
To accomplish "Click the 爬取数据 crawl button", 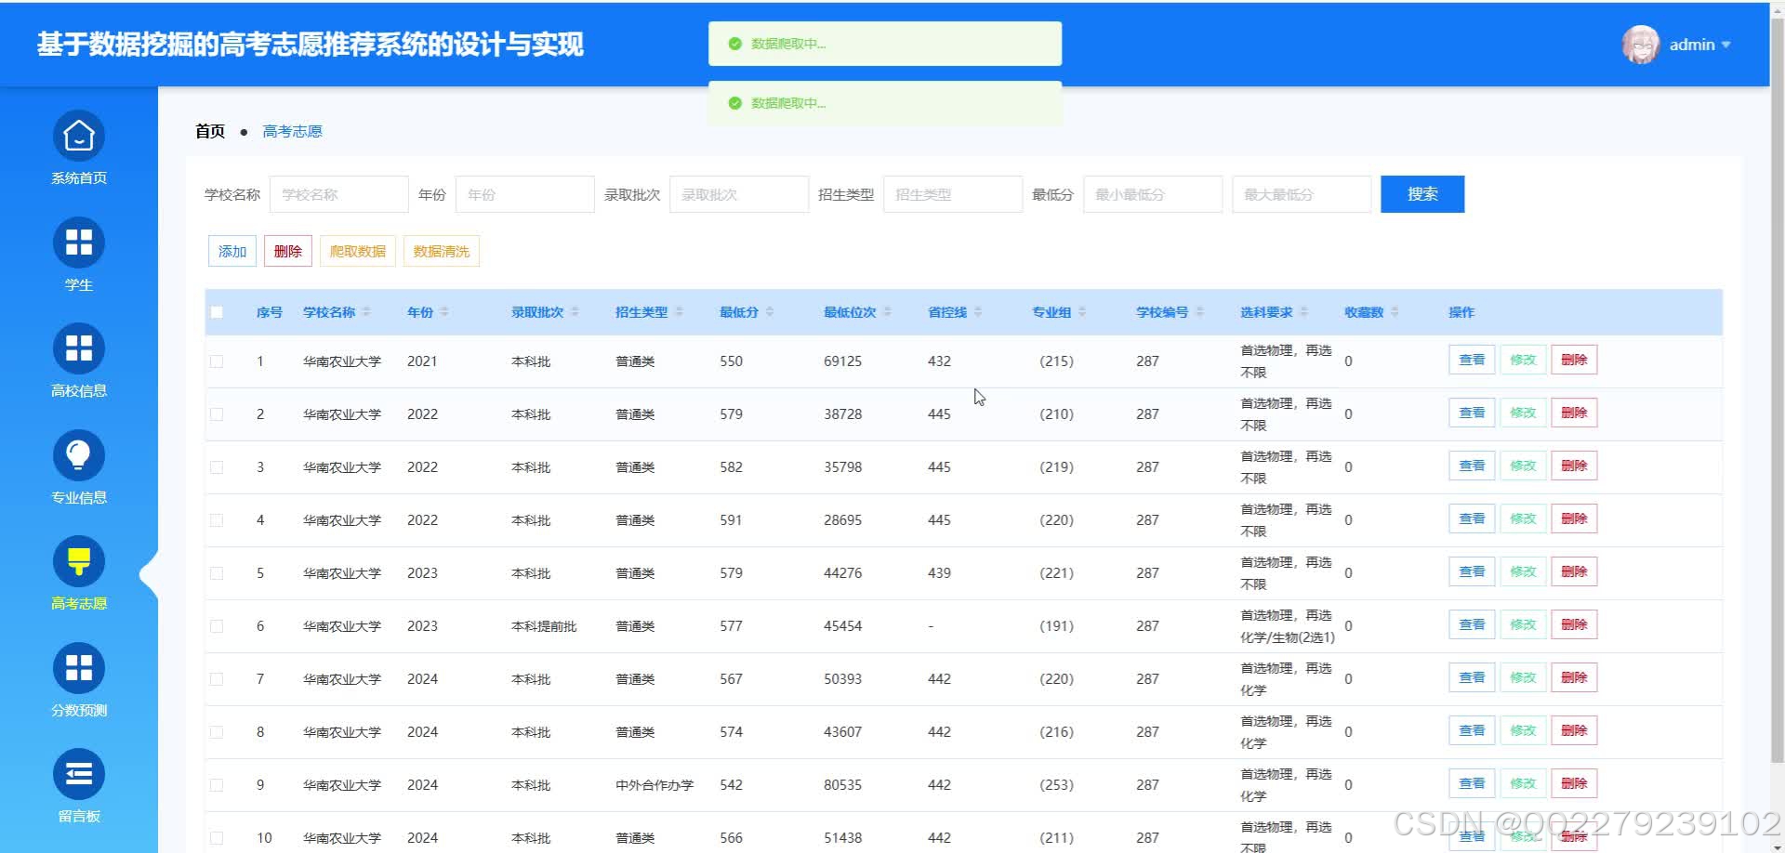I will pyautogui.click(x=358, y=252).
